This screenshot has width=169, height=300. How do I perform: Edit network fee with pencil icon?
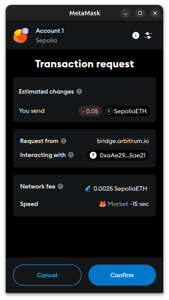(88, 188)
